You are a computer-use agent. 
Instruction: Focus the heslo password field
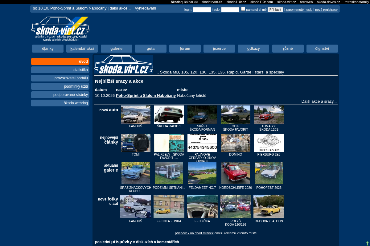click(230, 10)
